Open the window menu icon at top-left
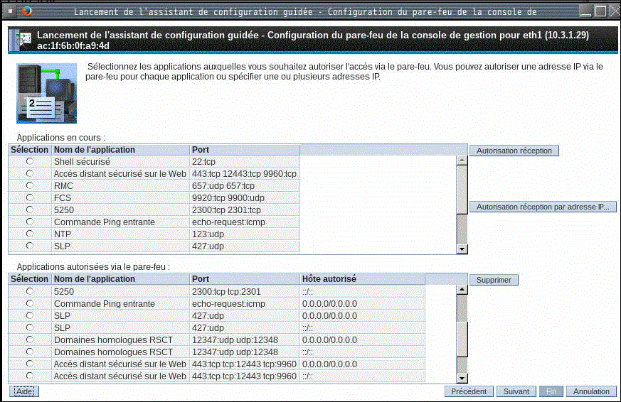The image size is (621, 402). point(10,11)
